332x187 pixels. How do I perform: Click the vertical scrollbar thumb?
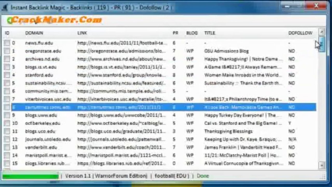tap(322, 44)
